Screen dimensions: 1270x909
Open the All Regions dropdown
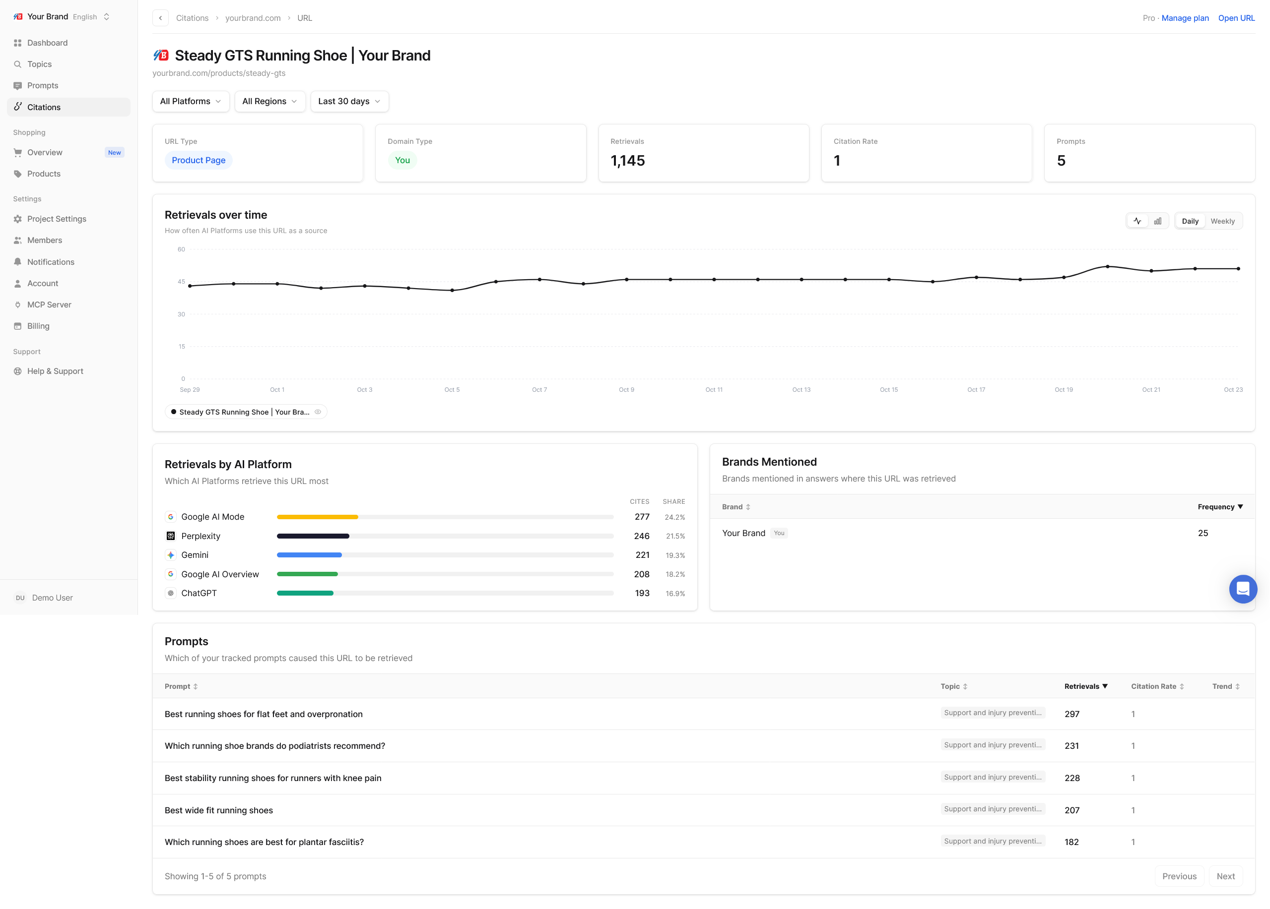[270, 101]
